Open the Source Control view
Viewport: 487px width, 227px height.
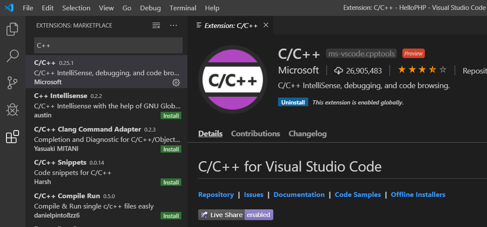pos(13,83)
